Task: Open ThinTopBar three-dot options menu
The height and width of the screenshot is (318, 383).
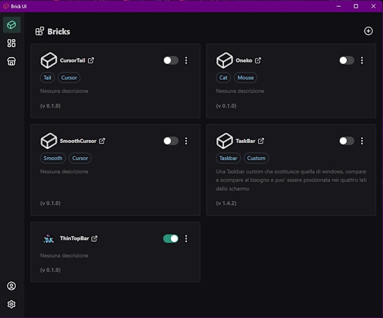Action: pos(186,239)
